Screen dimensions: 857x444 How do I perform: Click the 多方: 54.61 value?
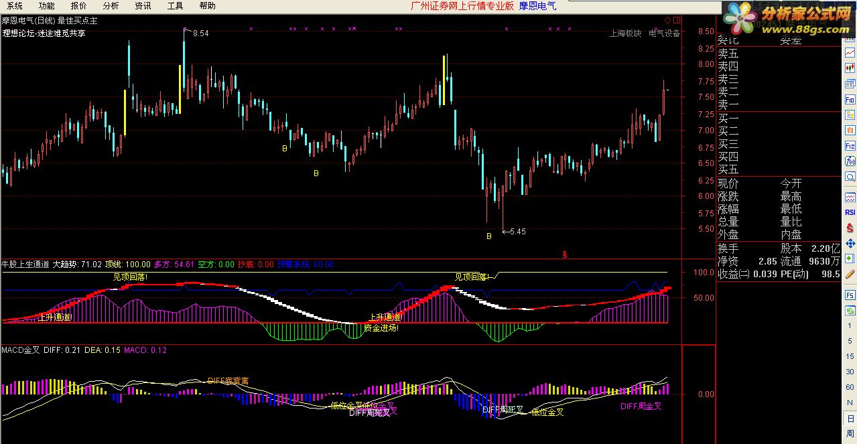[x=174, y=265]
